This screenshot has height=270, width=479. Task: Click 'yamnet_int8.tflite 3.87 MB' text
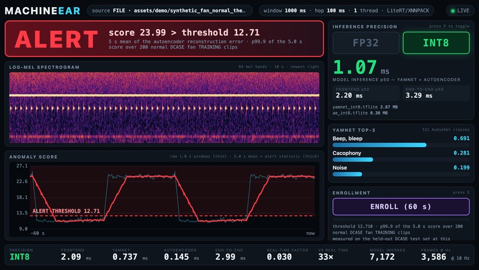(x=365, y=107)
